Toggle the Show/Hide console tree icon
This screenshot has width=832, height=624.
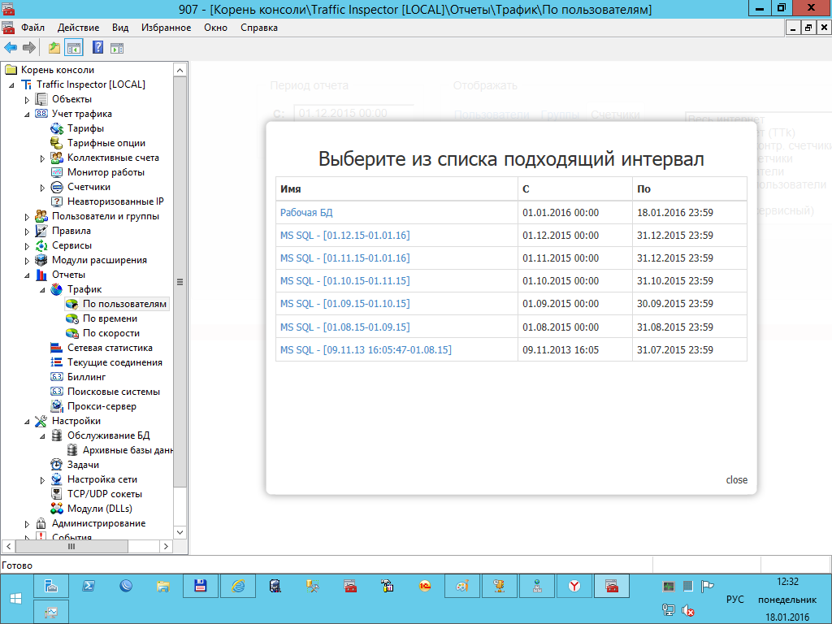pos(74,48)
